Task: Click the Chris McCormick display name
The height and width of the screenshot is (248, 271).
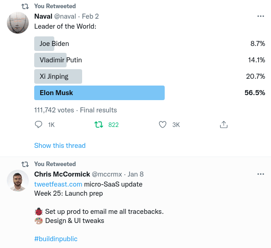Action: point(62,174)
